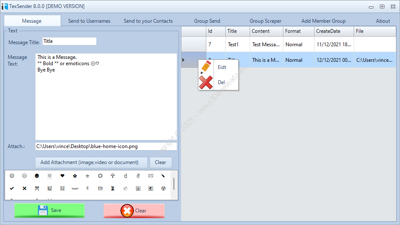Insert the airplane emoticon
400x225 pixels.
click(50, 188)
